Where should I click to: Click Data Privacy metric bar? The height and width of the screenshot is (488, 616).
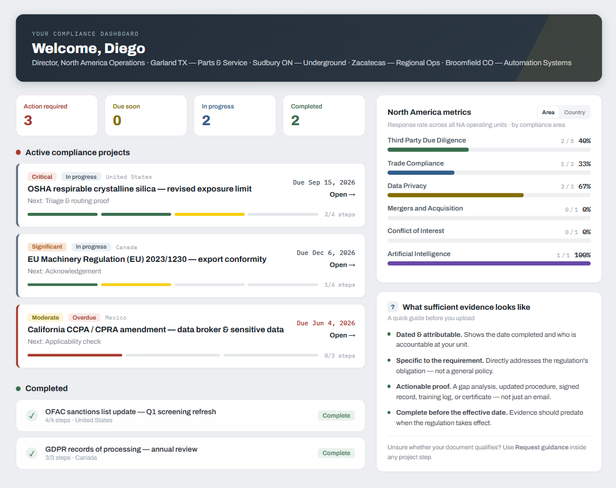[489, 196]
